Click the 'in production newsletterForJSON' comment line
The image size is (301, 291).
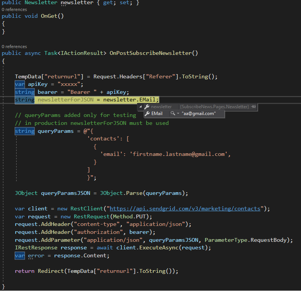(x=92, y=123)
